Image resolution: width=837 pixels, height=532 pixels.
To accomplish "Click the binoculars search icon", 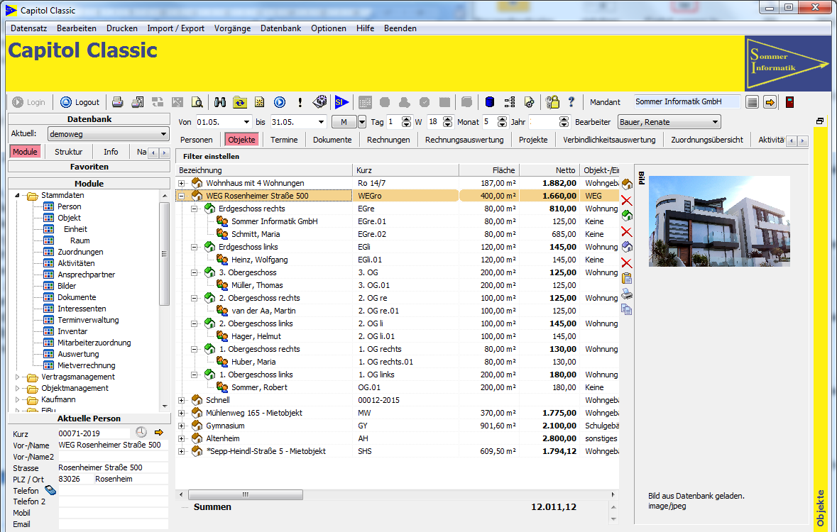I will coord(221,101).
